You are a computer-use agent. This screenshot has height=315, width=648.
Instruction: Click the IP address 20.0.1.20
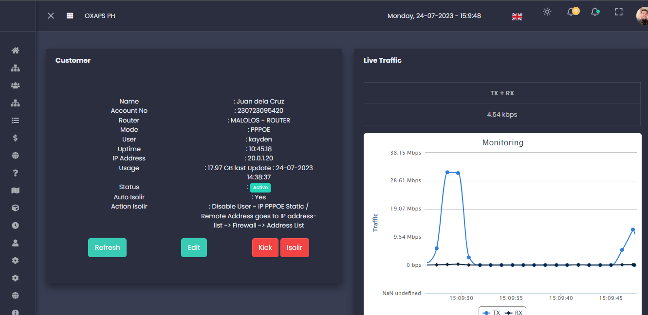260,158
